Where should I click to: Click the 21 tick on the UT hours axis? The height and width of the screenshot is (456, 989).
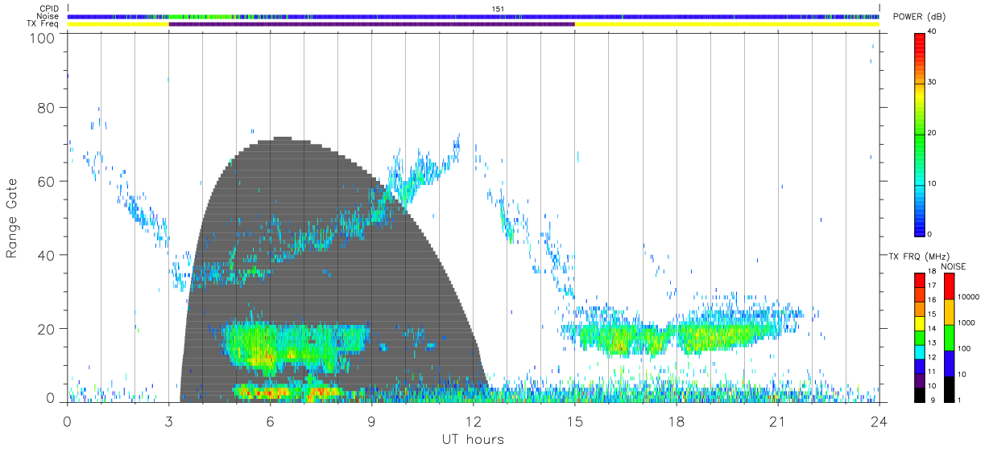click(777, 420)
